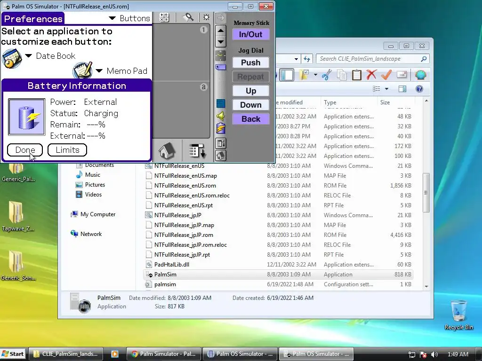
Task: Tap the Palm find magnifier icon
Action: point(188,17)
